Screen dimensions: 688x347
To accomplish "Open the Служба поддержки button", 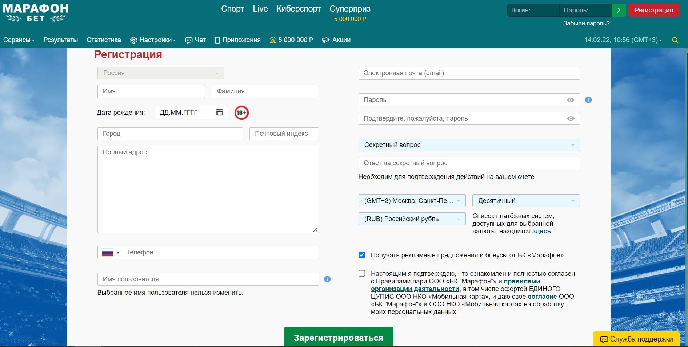I will [636, 339].
